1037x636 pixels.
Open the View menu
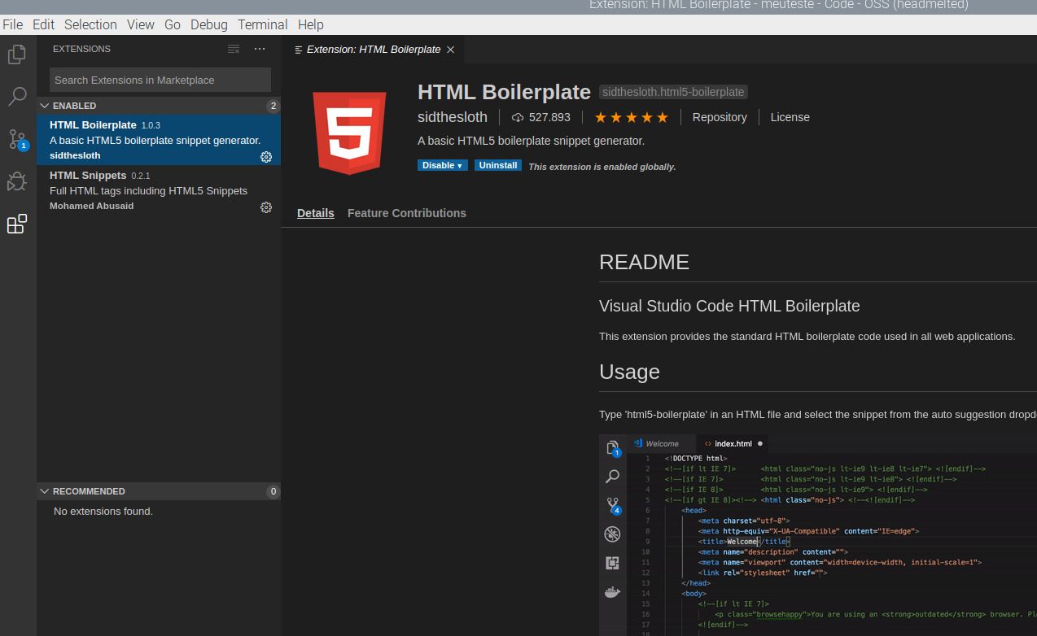click(141, 24)
